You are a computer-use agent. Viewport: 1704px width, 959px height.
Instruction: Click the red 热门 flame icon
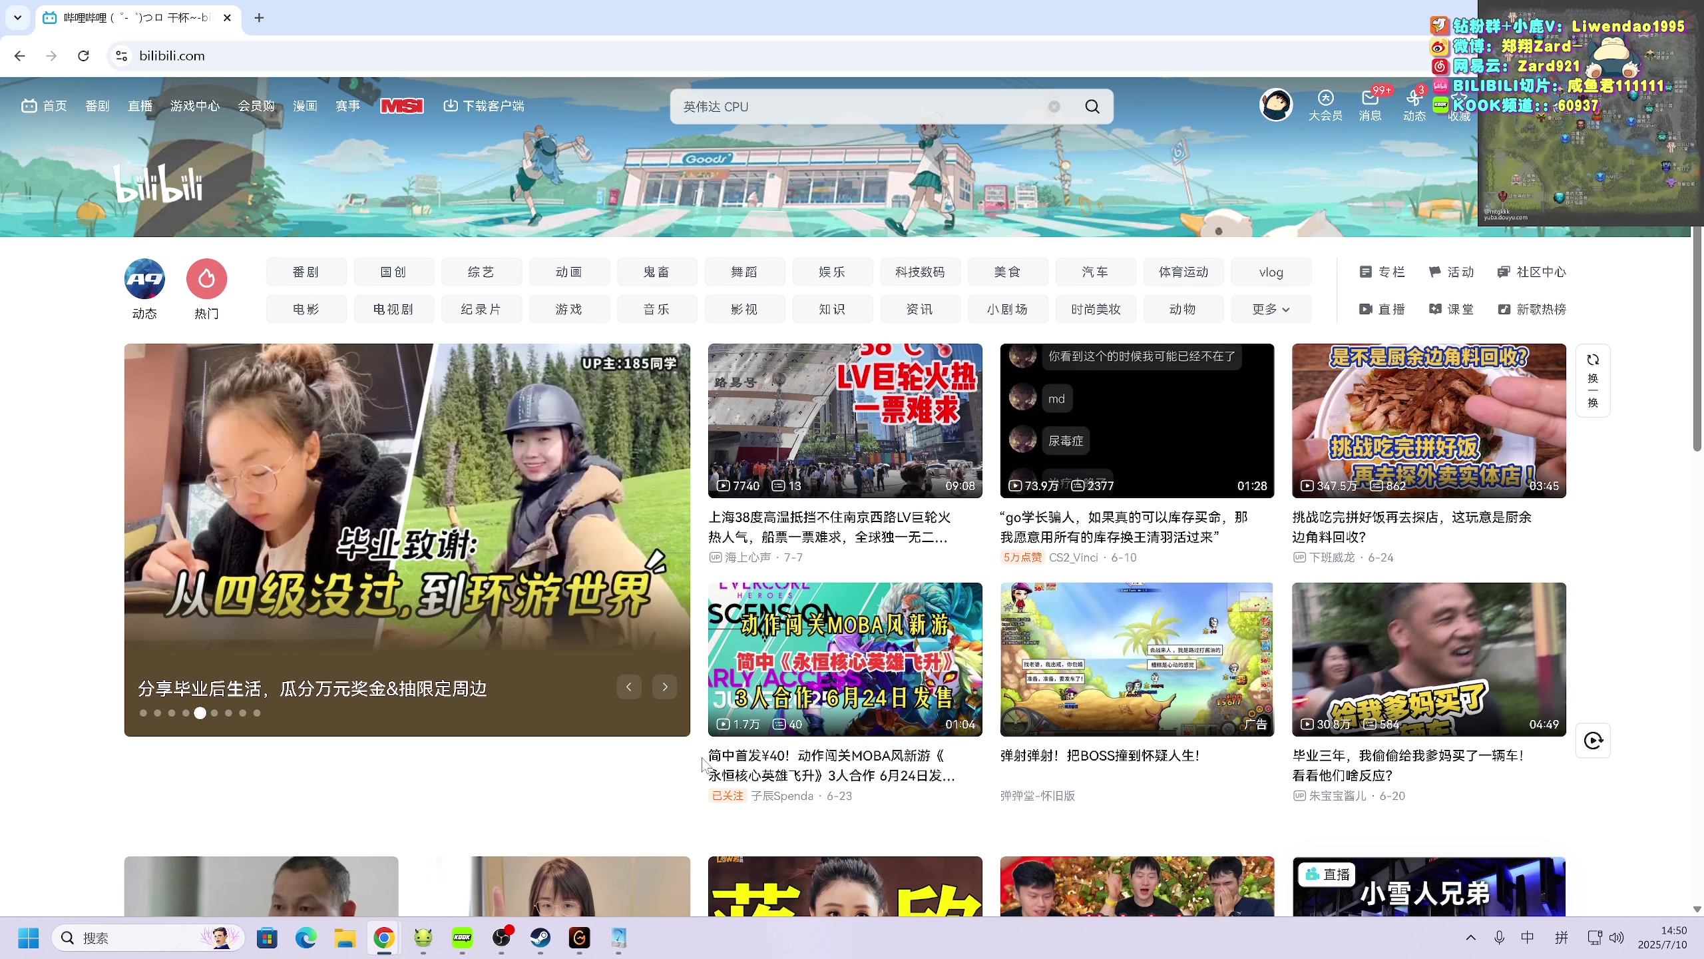click(206, 279)
